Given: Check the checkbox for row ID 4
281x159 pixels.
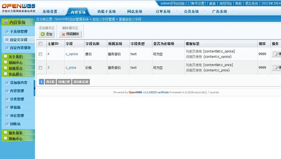Looking at the screenshot, I should click(40, 54).
